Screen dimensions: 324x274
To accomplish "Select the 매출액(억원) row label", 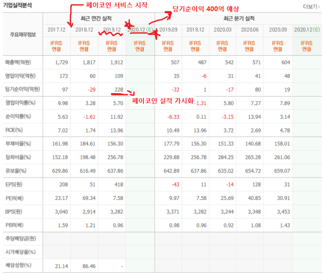I will (x=18, y=62).
